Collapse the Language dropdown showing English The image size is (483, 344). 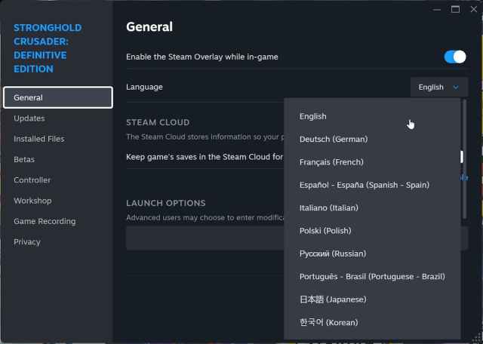coord(438,87)
